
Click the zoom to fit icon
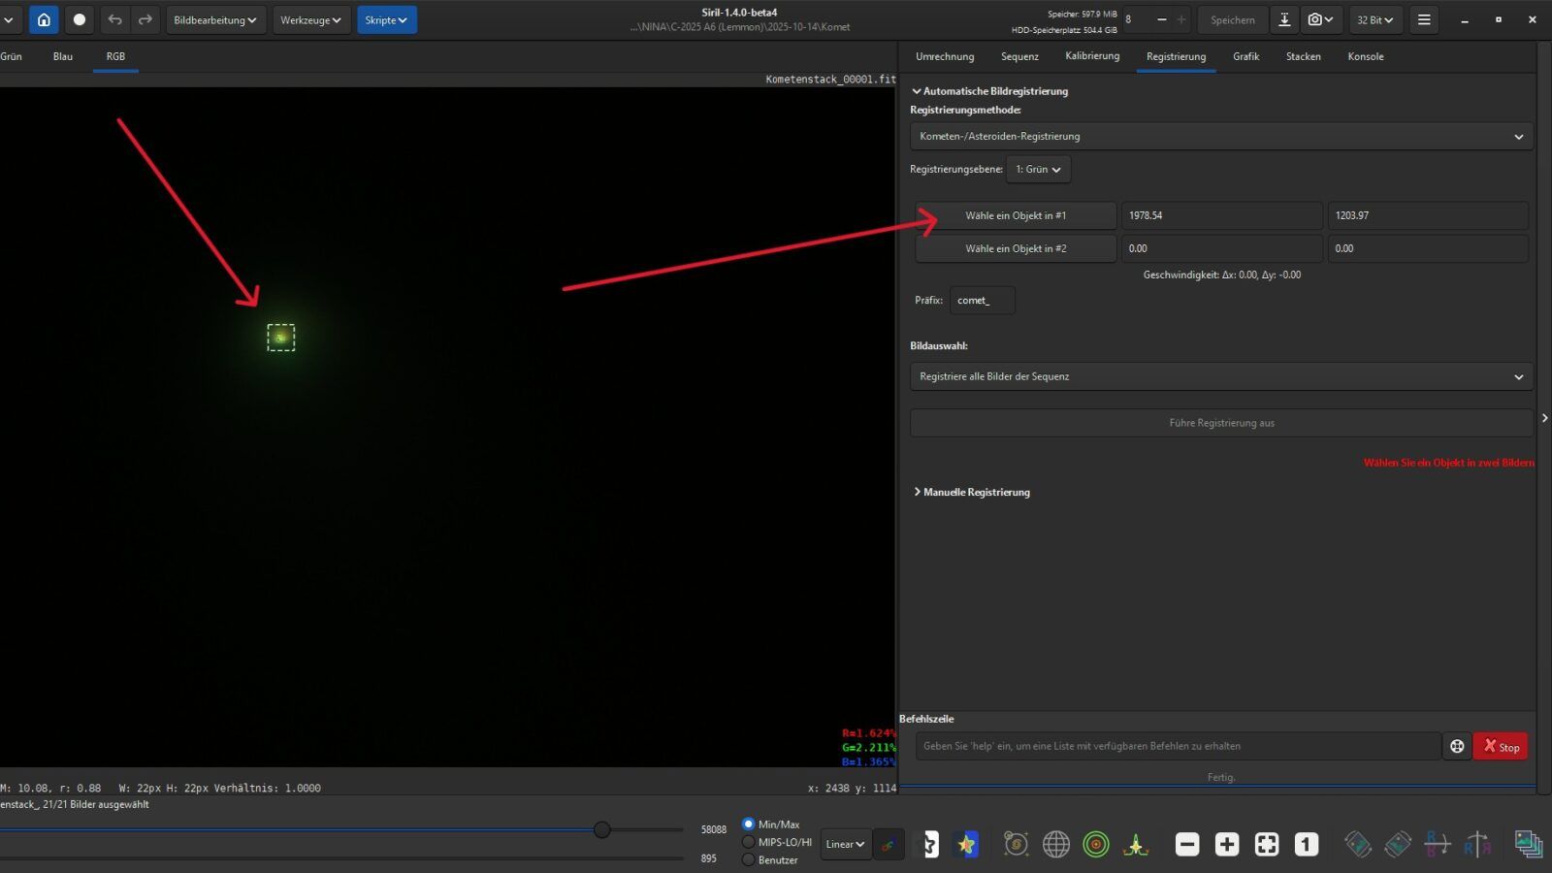pyautogui.click(x=1267, y=844)
